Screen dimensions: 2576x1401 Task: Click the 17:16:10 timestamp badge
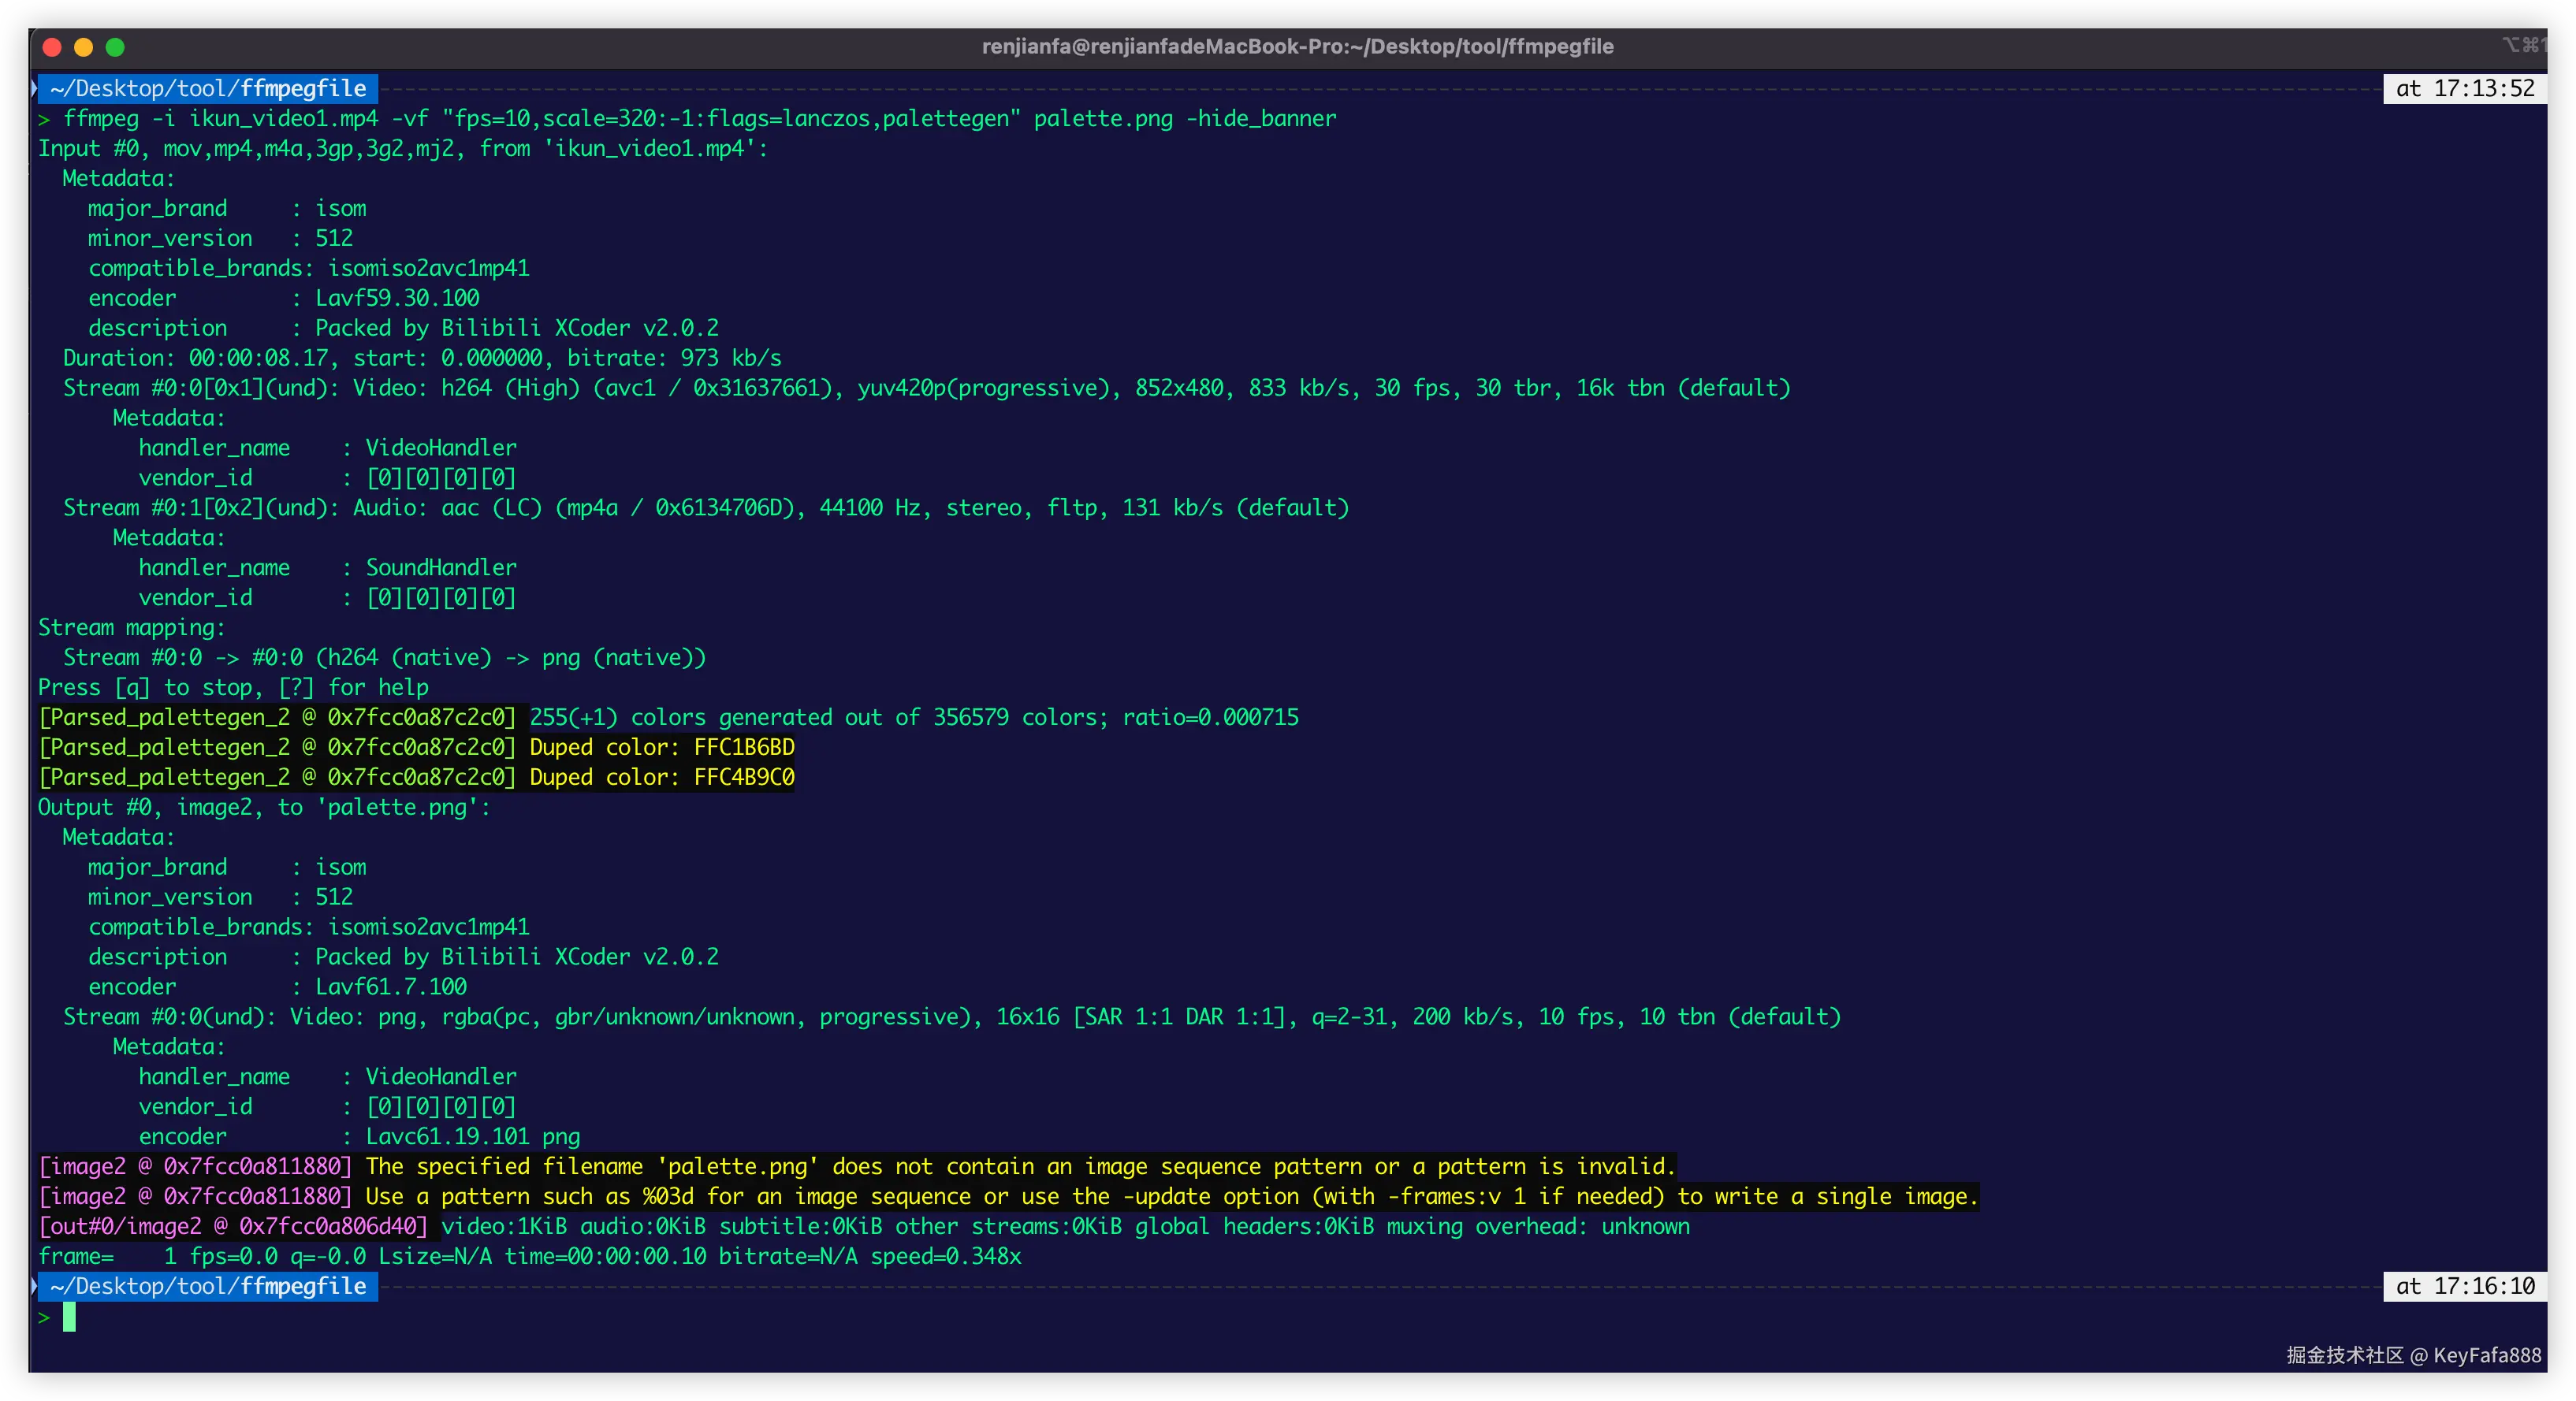tap(2464, 1286)
